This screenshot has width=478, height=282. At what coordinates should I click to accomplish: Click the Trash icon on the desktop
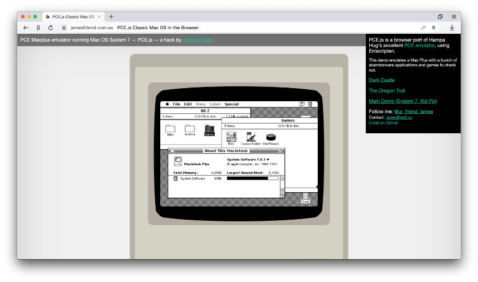(x=306, y=198)
